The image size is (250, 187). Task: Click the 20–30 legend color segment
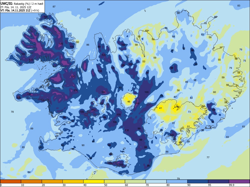pyautogui.click(x=52, y=182)
